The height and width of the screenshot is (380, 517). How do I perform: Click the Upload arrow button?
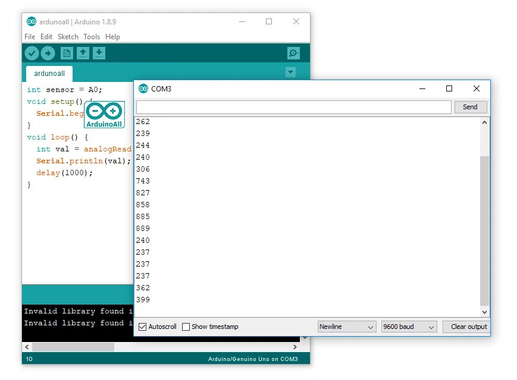(x=48, y=53)
